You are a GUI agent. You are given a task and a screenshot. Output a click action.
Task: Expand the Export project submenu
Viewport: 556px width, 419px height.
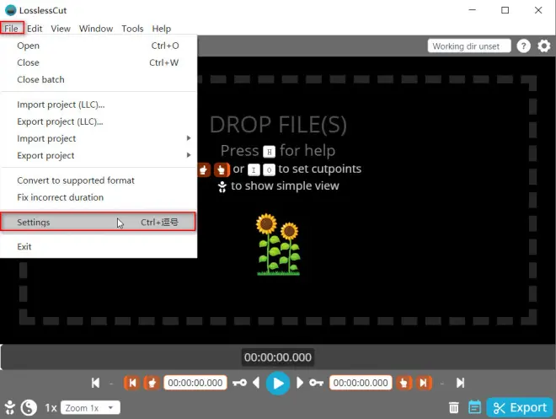[x=99, y=155]
